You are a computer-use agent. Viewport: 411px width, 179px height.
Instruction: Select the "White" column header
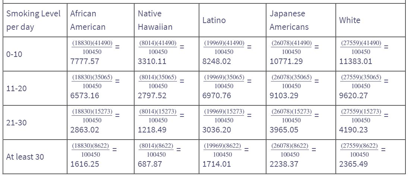point(350,20)
